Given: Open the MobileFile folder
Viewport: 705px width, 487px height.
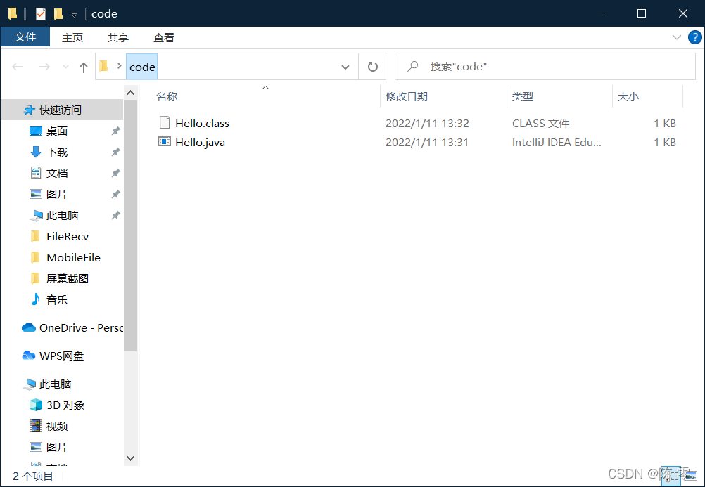Looking at the screenshot, I should coord(73,257).
